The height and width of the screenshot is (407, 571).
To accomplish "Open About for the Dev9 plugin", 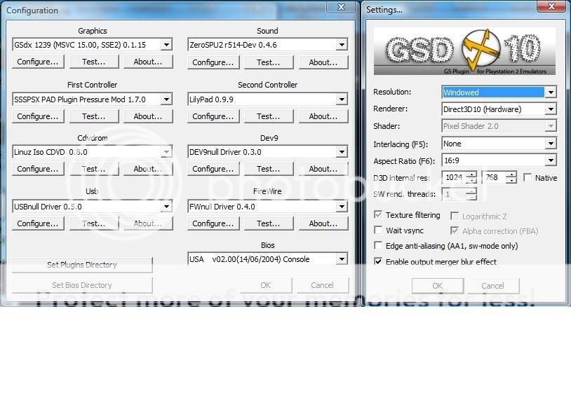I will 323,169.
